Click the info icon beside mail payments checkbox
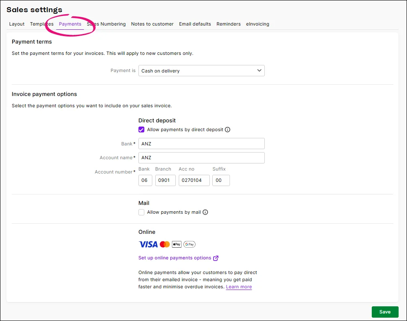 click(x=205, y=212)
